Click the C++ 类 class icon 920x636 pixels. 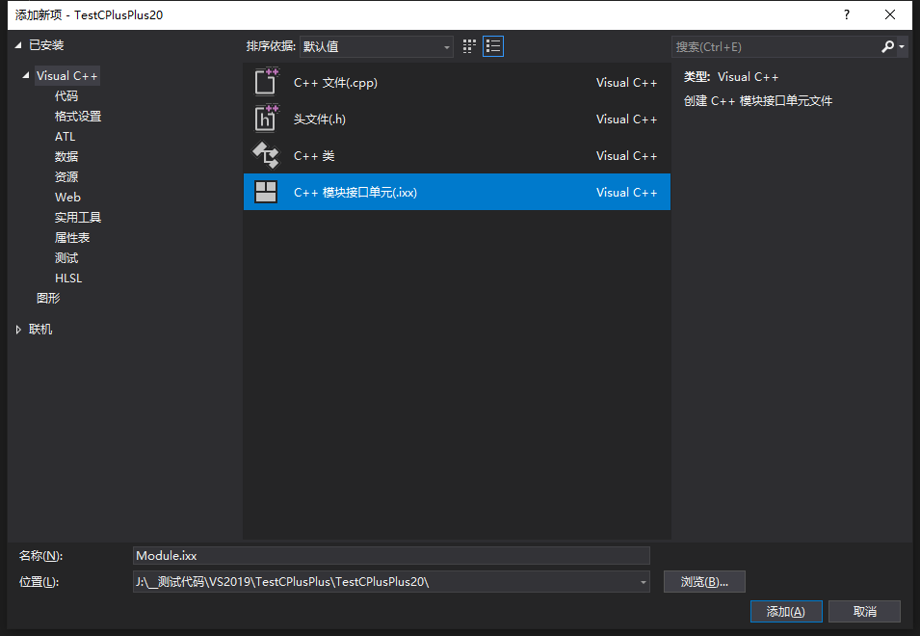click(x=266, y=155)
